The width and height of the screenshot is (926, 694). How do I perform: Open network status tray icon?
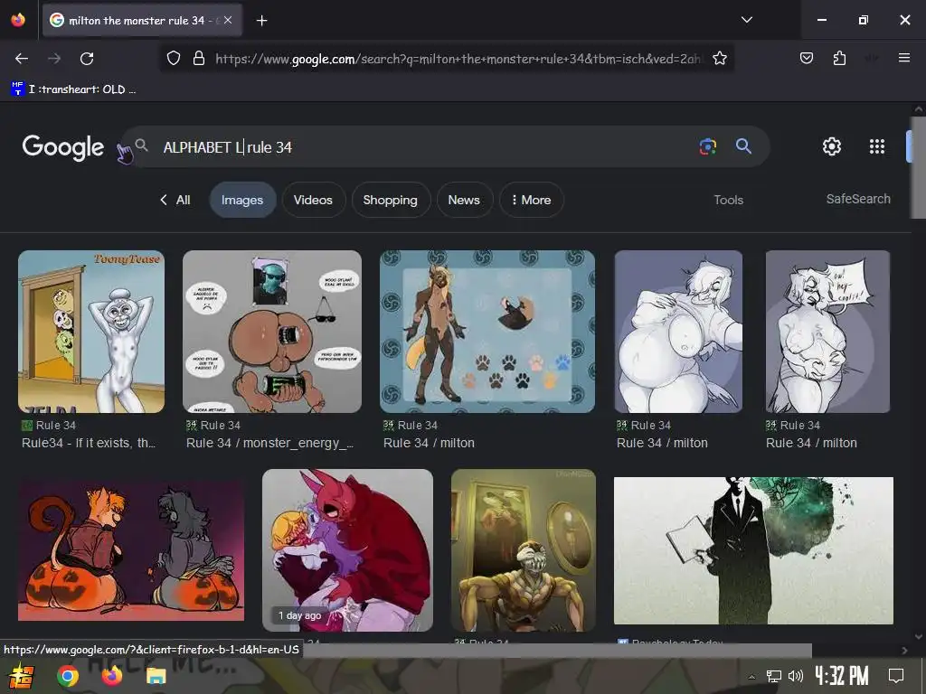(x=774, y=676)
